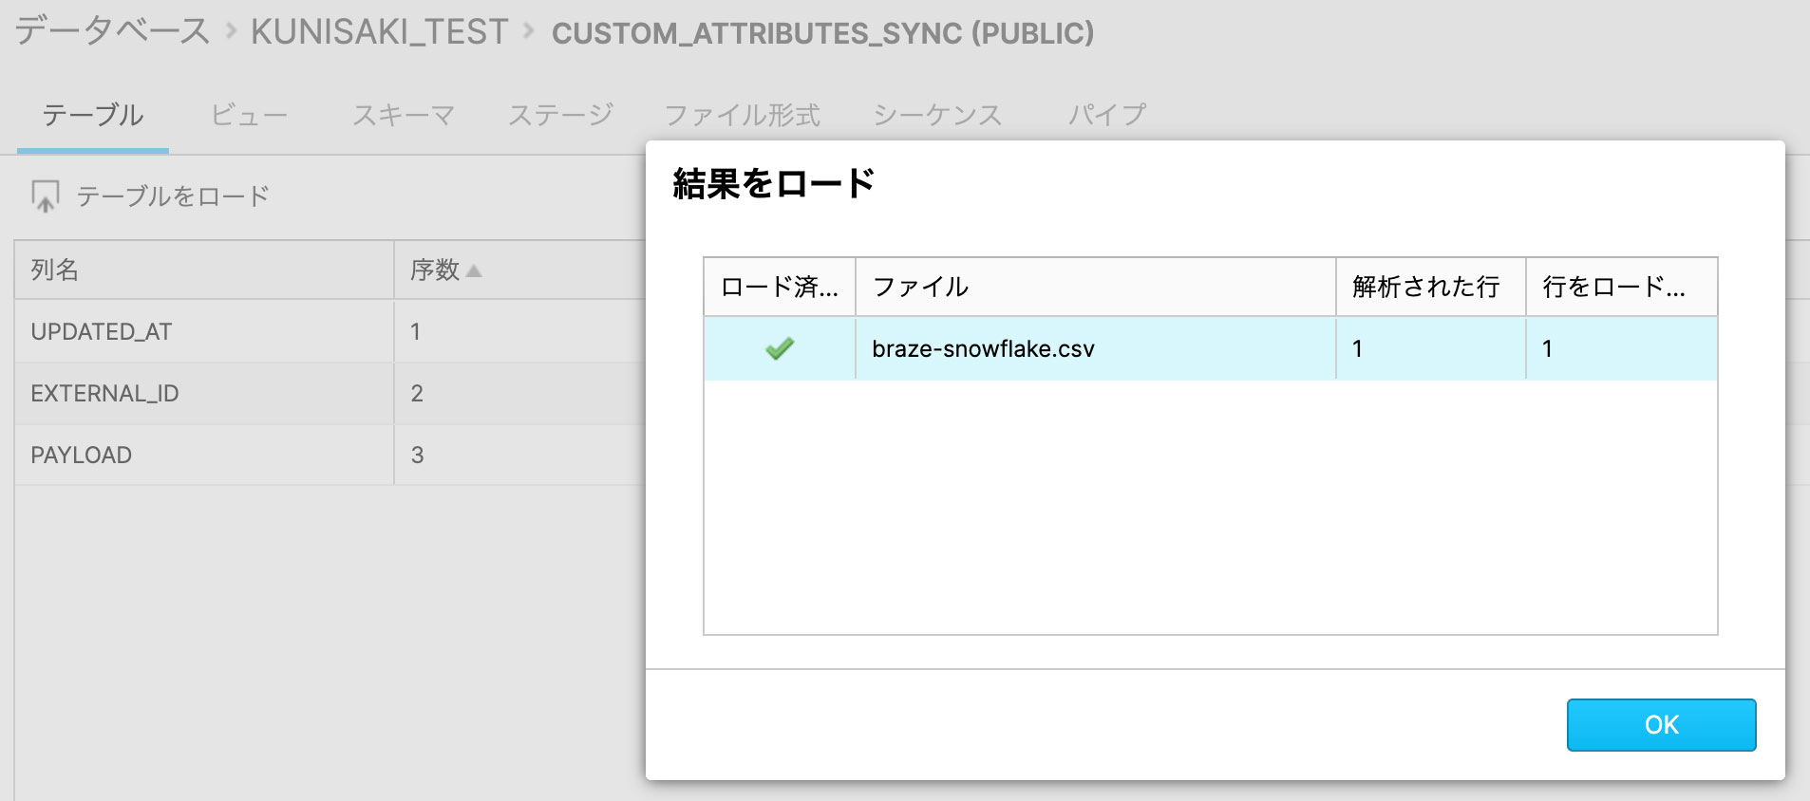This screenshot has height=801, width=1810.
Task: Switch to the ビュー tab
Action: click(249, 116)
